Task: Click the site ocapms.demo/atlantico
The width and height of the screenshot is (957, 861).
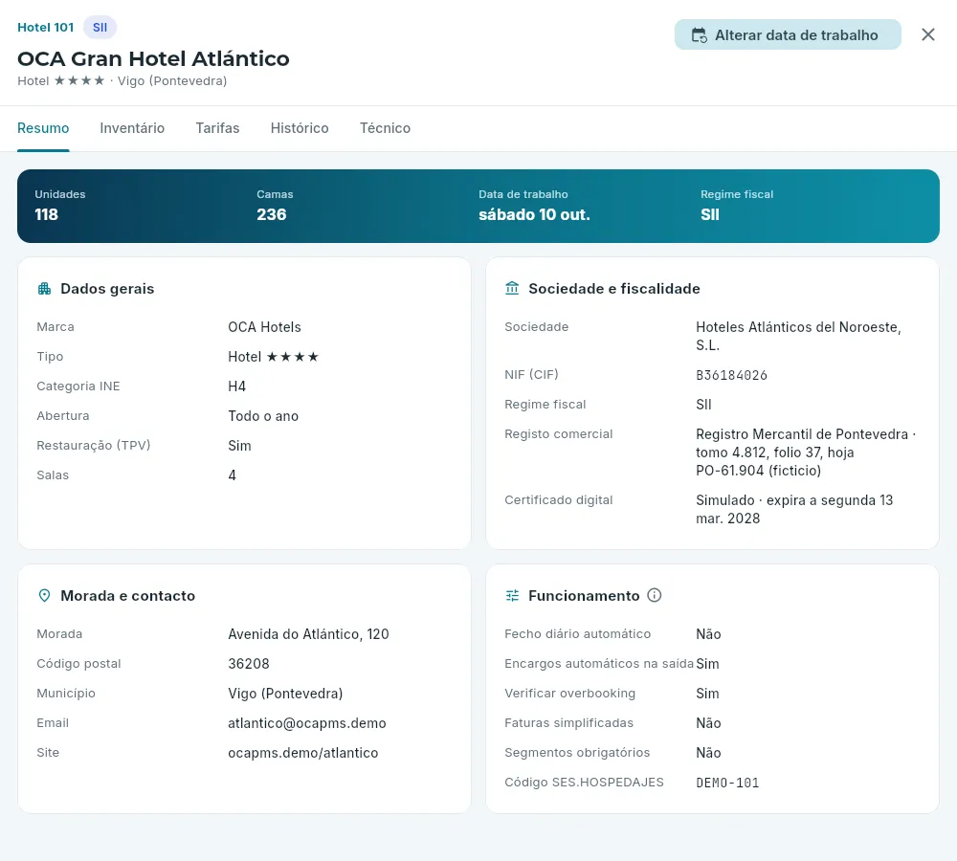Action: 303,753
